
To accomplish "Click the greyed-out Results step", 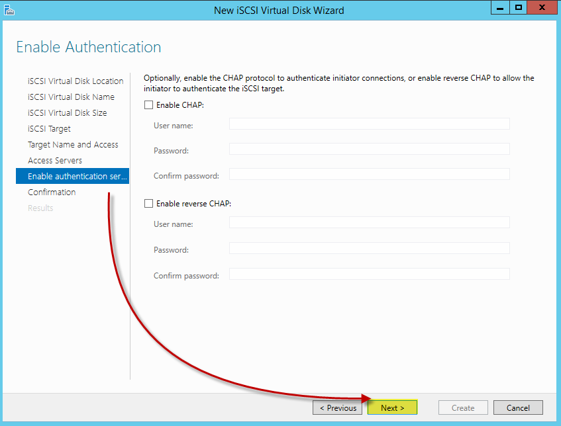I will click(x=40, y=208).
